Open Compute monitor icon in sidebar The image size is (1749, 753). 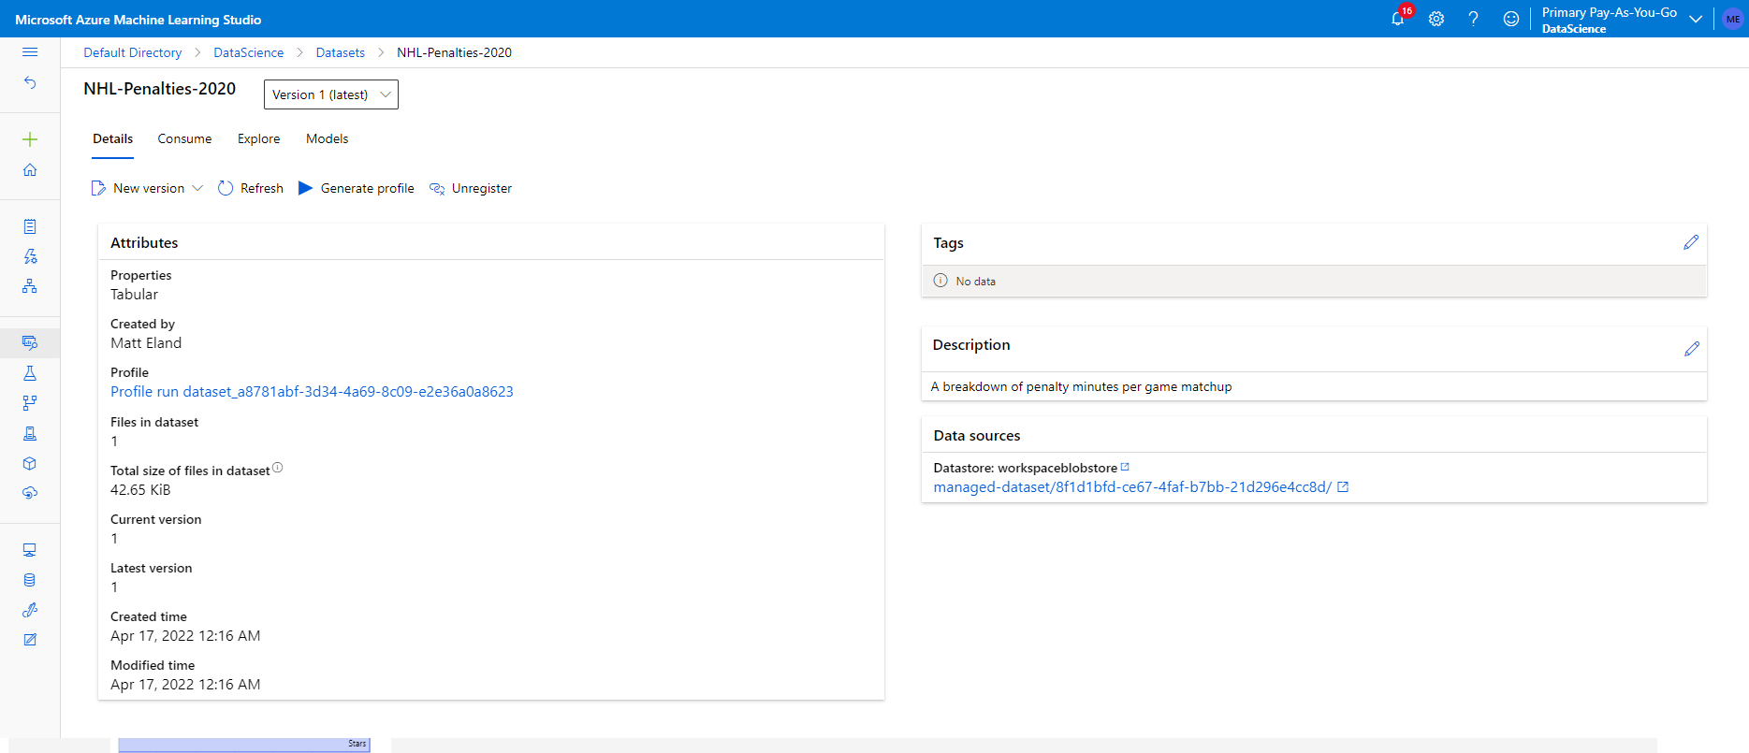click(30, 550)
